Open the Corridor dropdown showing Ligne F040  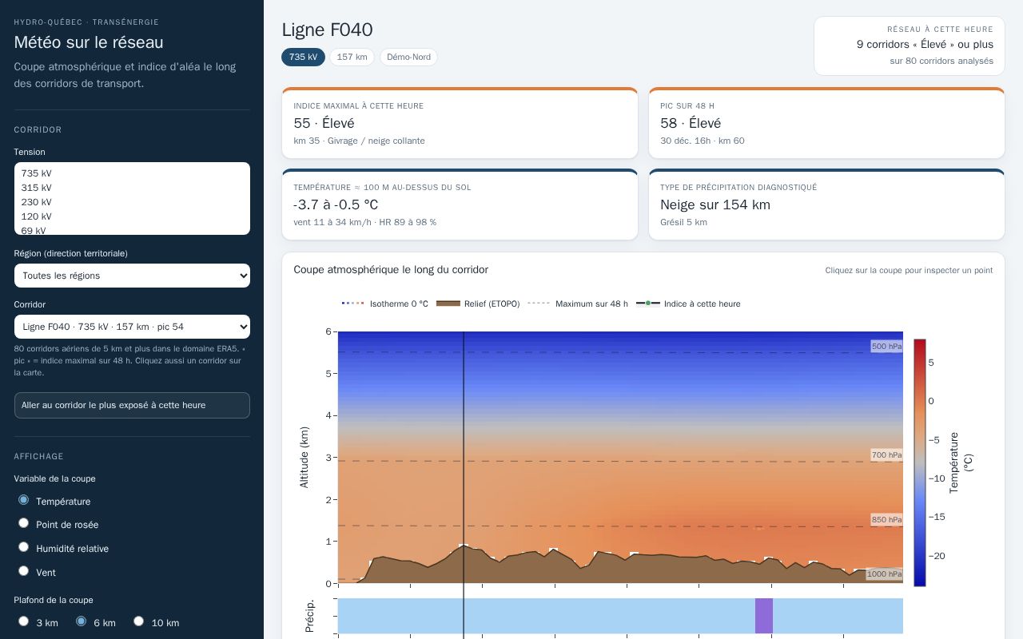pyautogui.click(x=132, y=327)
